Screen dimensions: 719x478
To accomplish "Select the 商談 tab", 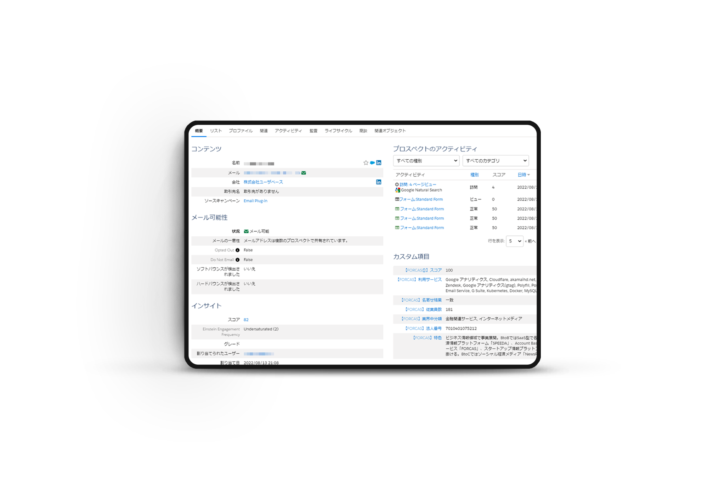I will point(363,131).
